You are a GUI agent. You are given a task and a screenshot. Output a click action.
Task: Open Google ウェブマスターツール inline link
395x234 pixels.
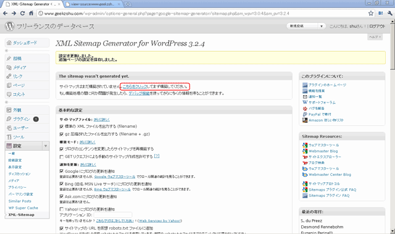pos(115,177)
